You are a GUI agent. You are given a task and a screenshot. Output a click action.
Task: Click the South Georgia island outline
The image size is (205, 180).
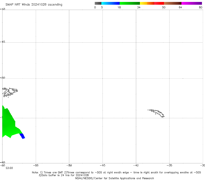pyautogui.click(x=156, y=113)
